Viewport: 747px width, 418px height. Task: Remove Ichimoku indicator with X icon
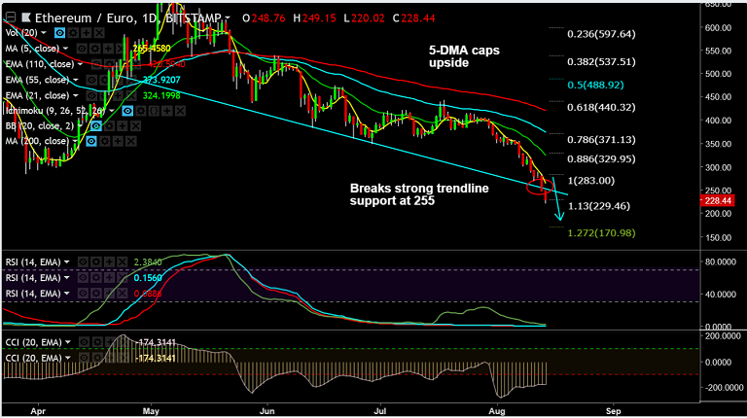180,111
